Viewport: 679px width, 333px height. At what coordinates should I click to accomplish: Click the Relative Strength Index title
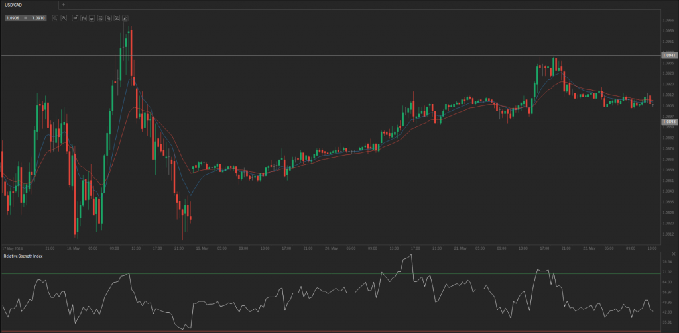click(23, 256)
